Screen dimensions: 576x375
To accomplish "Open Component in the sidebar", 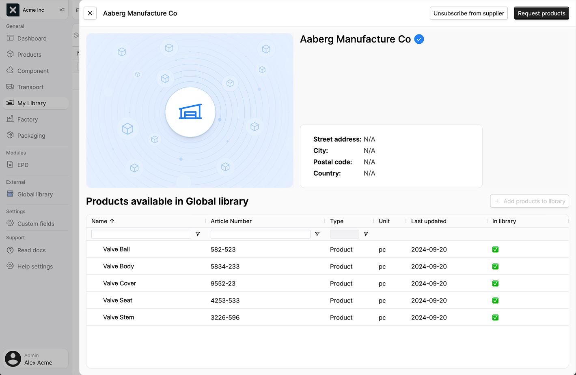I will [x=36, y=71].
